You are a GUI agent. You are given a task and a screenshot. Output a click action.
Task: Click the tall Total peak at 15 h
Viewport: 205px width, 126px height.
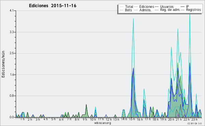[133, 19]
